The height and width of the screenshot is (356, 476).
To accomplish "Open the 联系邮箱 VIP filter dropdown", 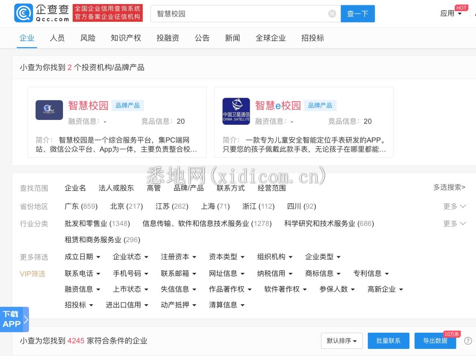I will [179, 274].
